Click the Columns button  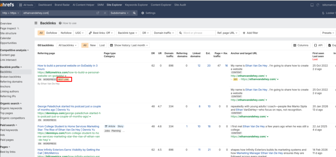301,45
